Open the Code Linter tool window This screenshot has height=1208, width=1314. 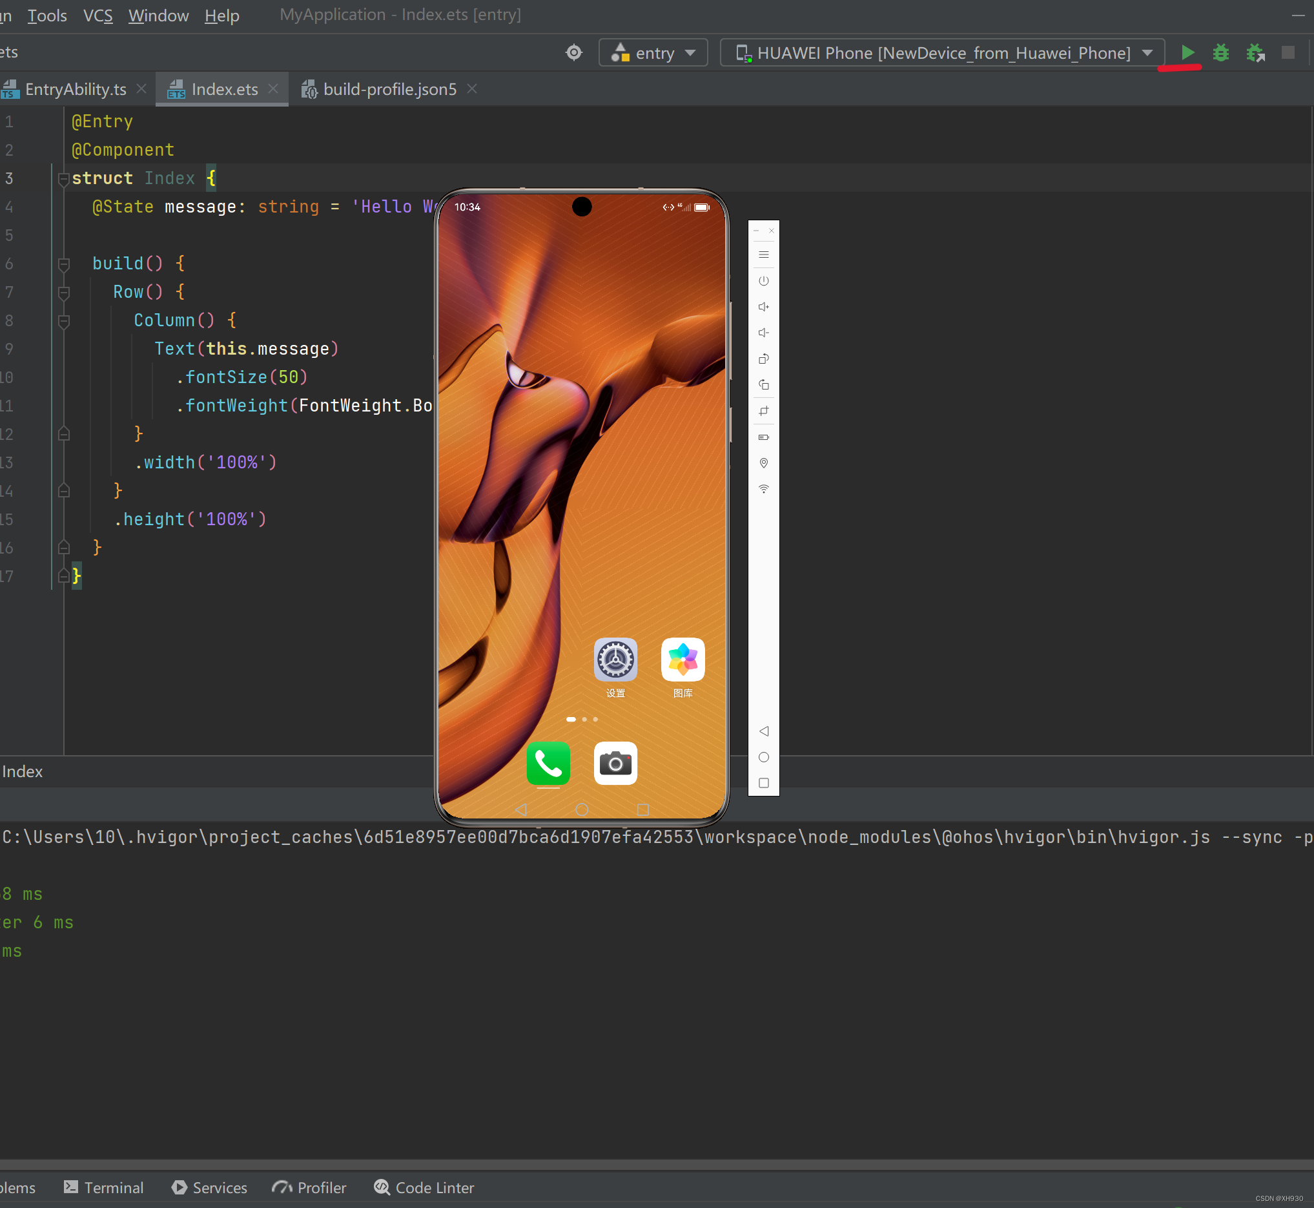click(x=424, y=1187)
